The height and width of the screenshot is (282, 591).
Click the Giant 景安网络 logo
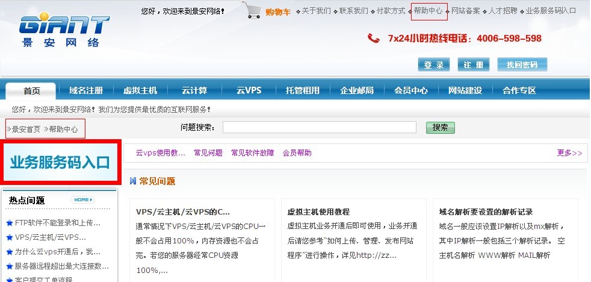64,31
